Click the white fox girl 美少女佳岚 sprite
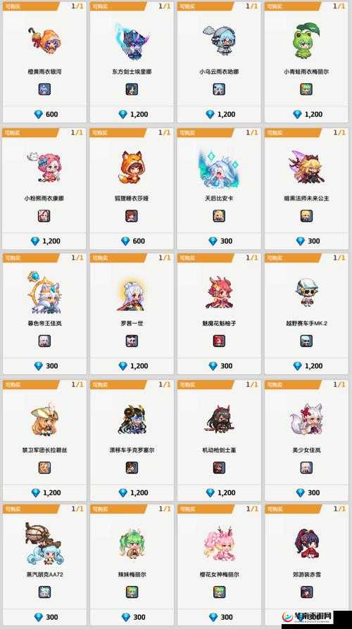The image size is (352, 629). tap(306, 419)
